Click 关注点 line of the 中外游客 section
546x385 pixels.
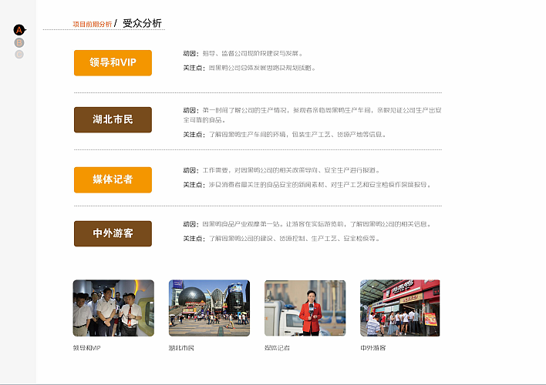[281, 238]
